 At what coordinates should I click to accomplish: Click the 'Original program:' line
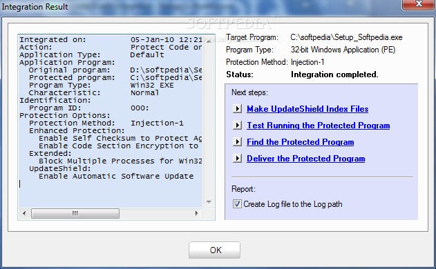[x=115, y=70]
